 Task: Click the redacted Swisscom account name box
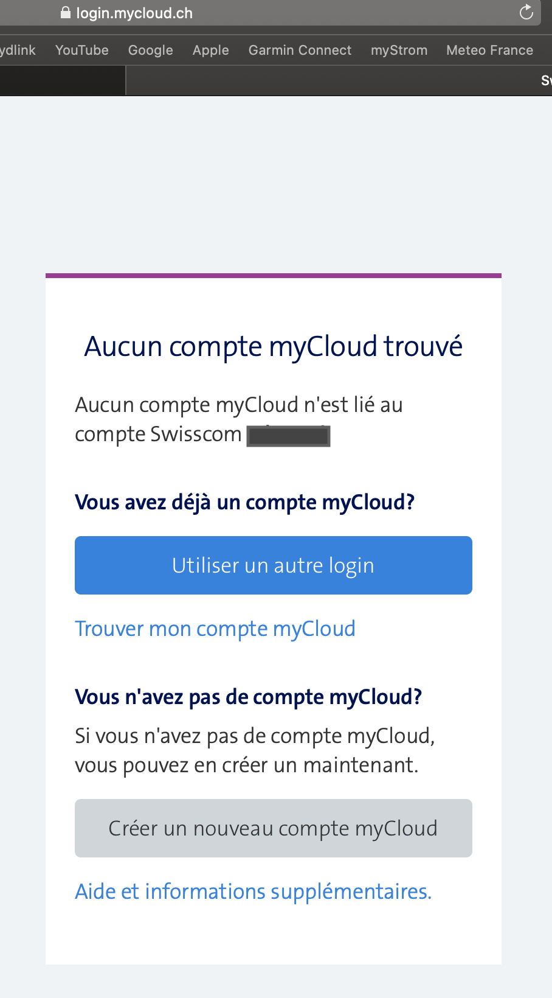(288, 436)
